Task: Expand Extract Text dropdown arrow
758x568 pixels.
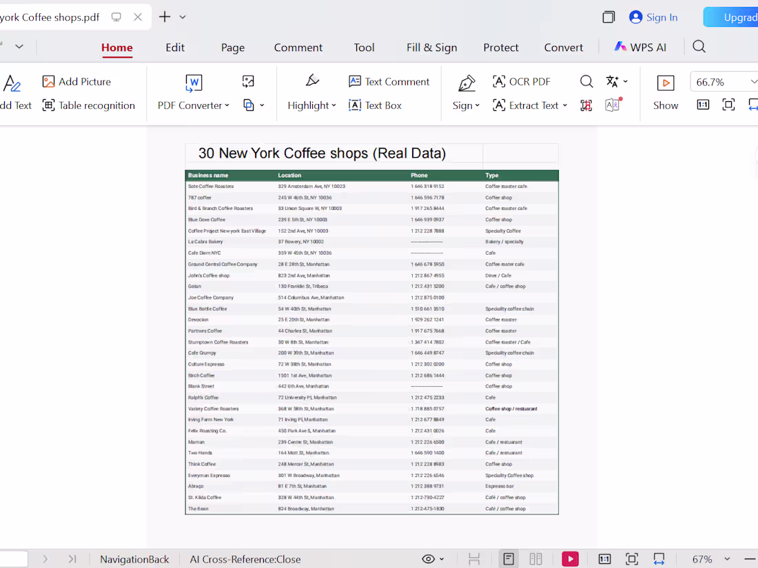Action: [x=564, y=105]
